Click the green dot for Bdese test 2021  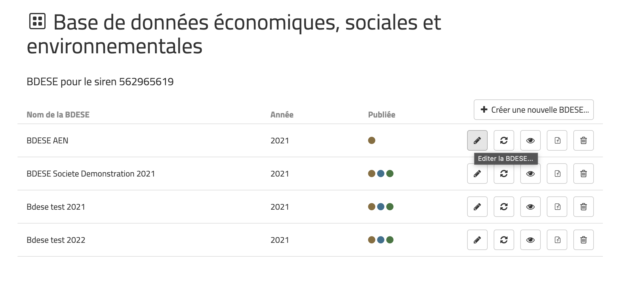click(390, 207)
